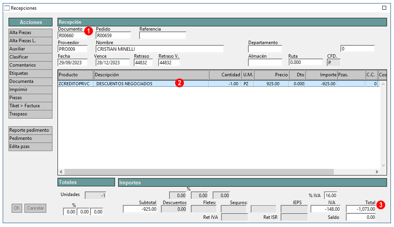Click the Etiquetas action button
Viewport: 394px width, 227px height.
[x=30, y=73]
